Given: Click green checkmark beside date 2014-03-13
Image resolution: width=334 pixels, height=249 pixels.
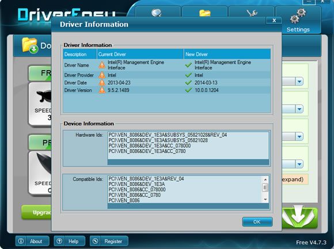Looking at the screenshot, I should (188, 82).
